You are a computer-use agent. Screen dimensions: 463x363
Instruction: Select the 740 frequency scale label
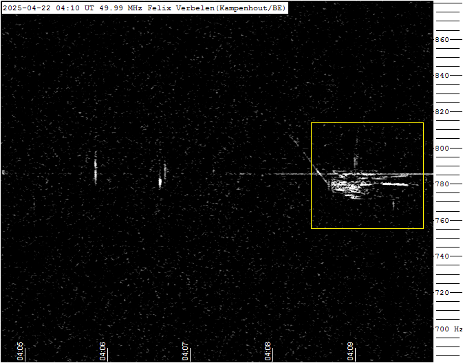coord(442,256)
